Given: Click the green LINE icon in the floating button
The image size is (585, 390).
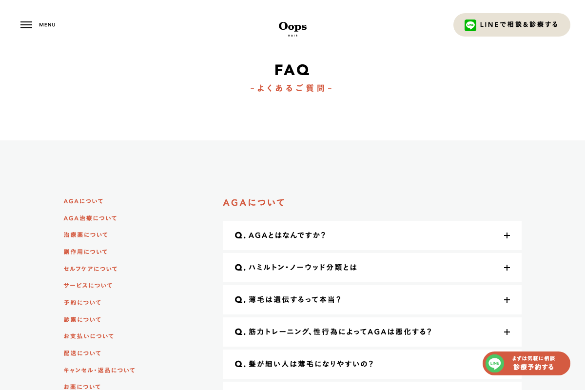Looking at the screenshot, I should (x=494, y=363).
